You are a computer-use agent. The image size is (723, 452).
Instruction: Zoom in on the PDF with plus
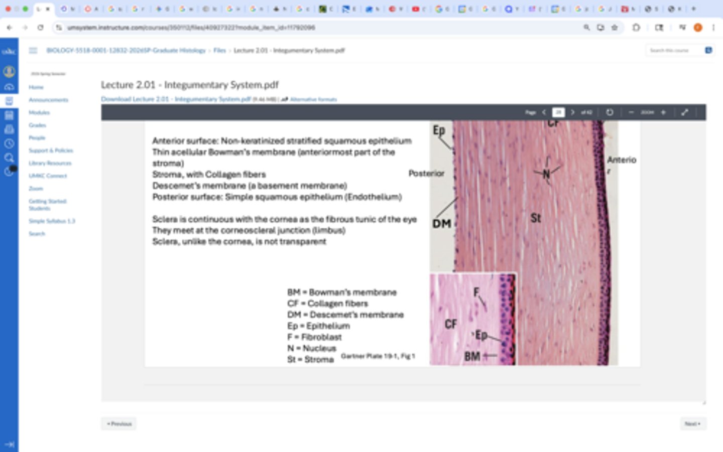coord(663,112)
